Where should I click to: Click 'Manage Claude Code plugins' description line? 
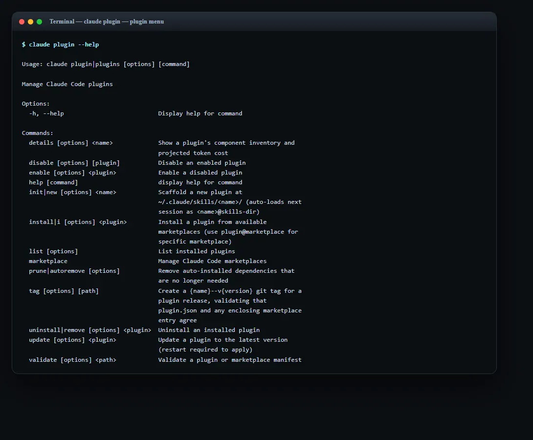(67, 84)
